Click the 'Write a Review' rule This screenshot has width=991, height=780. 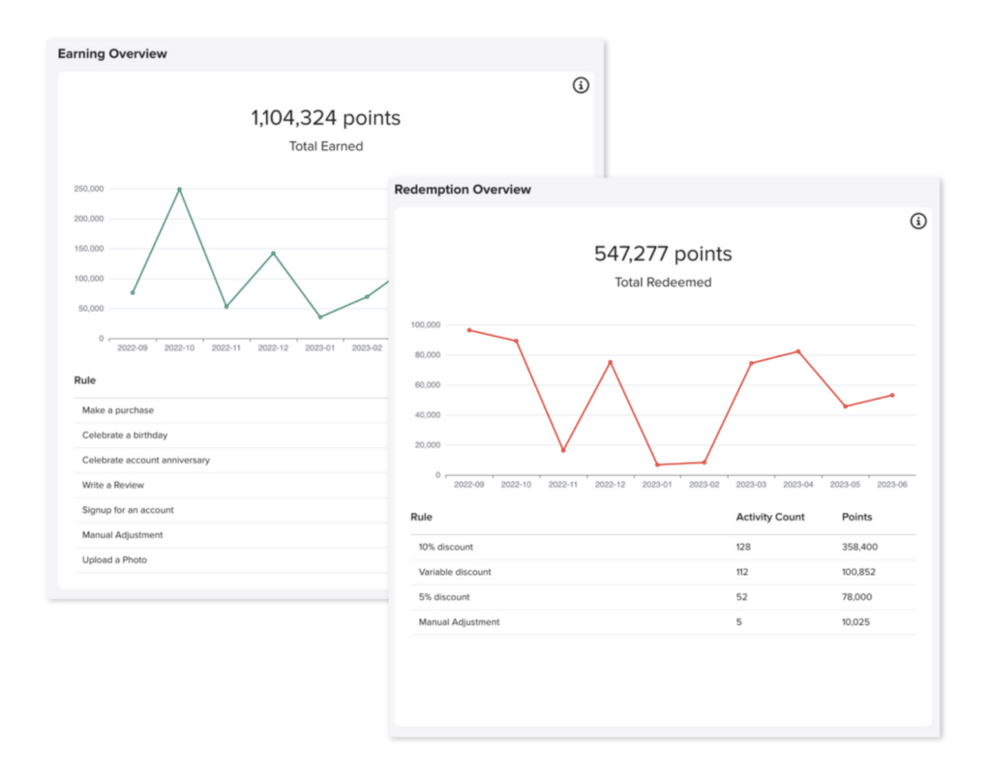113,485
